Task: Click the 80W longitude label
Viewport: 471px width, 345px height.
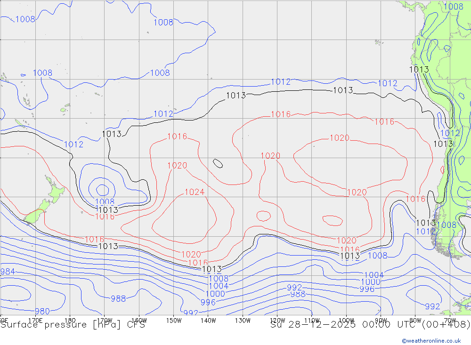Action: tap(415, 321)
